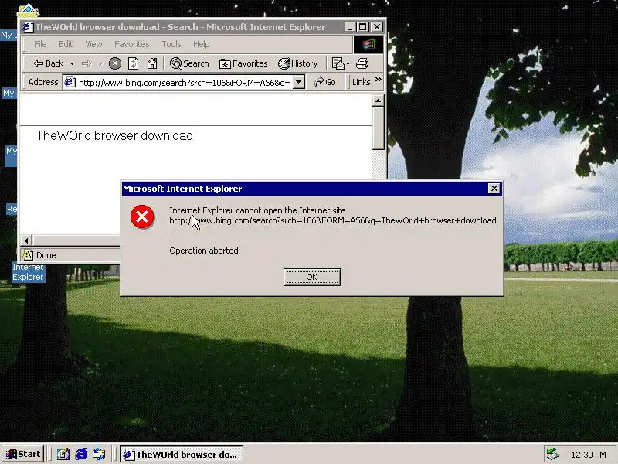Click "TheWOrld browser download" page heading
618x464 pixels.
click(x=114, y=135)
